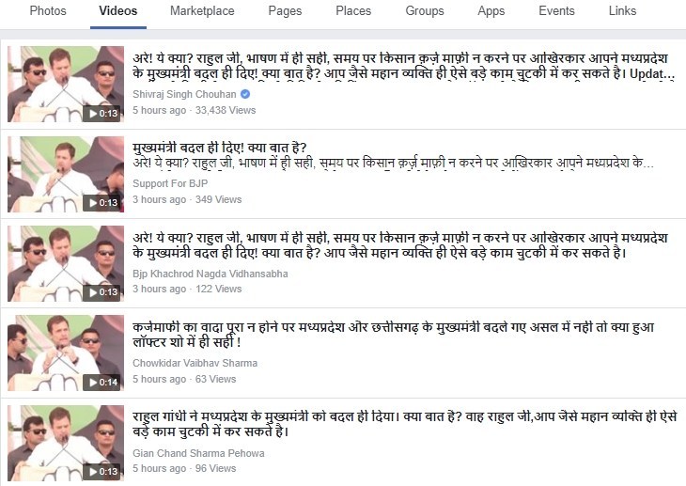Open the Events tab

[x=556, y=11]
